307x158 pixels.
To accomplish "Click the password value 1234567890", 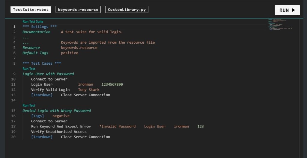I will [112, 84].
